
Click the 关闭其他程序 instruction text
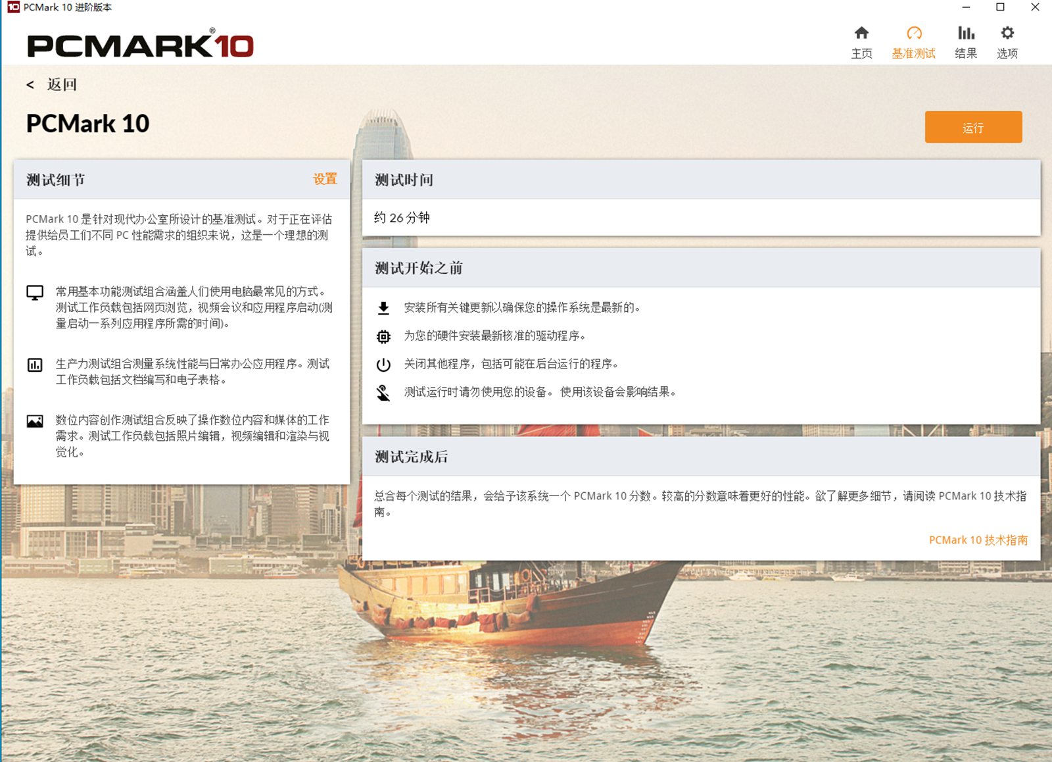[511, 365]
